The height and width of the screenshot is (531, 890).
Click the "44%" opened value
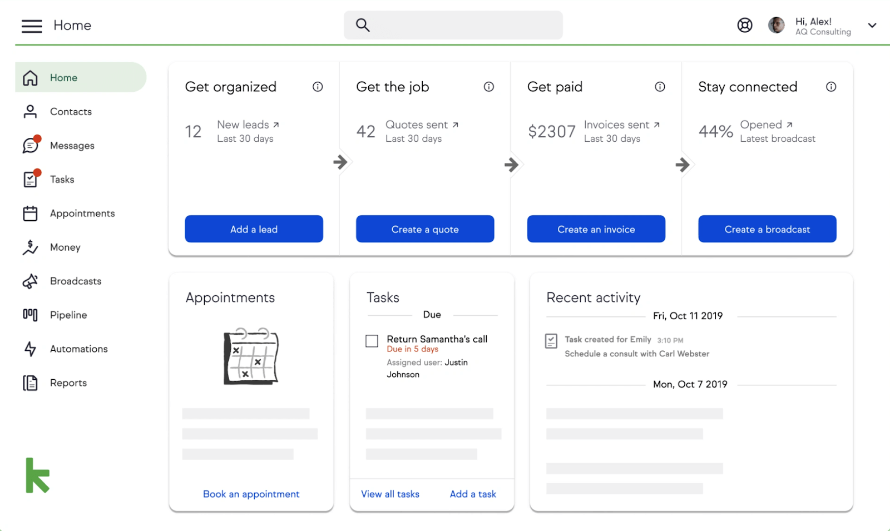pyautogui.click(x=716, y=132)
